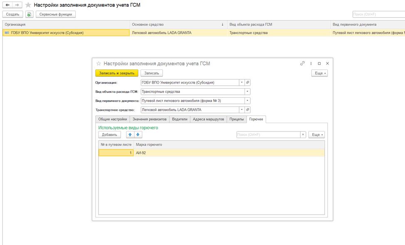Image resolution: width=405 pixels, height=245 pixels.
Task: Switch to Общие настройки tab
Action: (x=113, y=119)
